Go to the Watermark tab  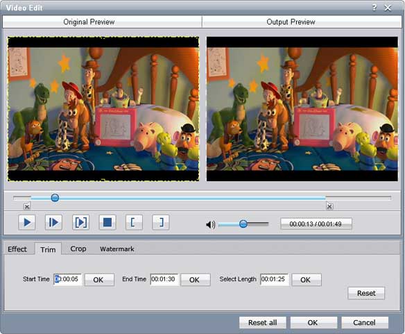117,249
